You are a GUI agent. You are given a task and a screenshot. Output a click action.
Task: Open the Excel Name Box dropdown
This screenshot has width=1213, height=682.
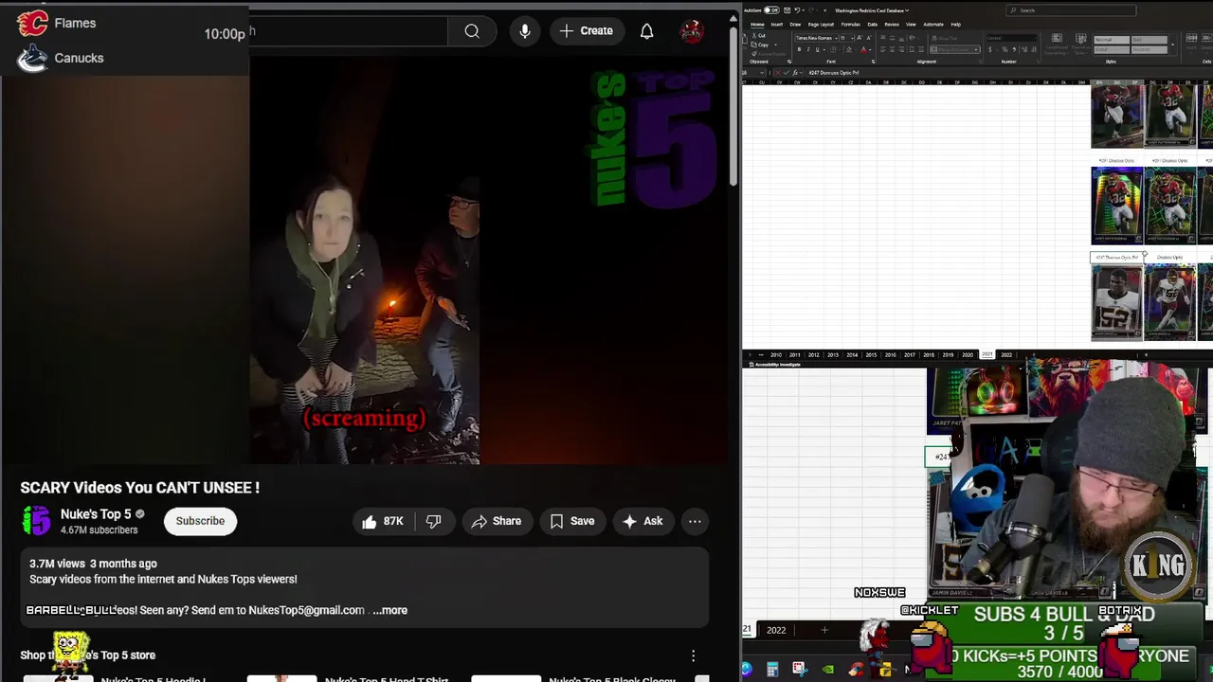click(x=762, y=73)
